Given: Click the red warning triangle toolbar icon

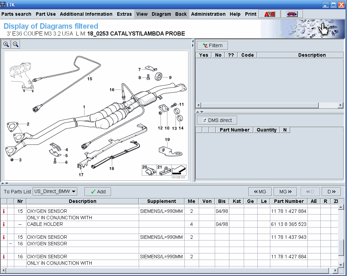Looking at the screenshot, I should click(x=270, y=14).
